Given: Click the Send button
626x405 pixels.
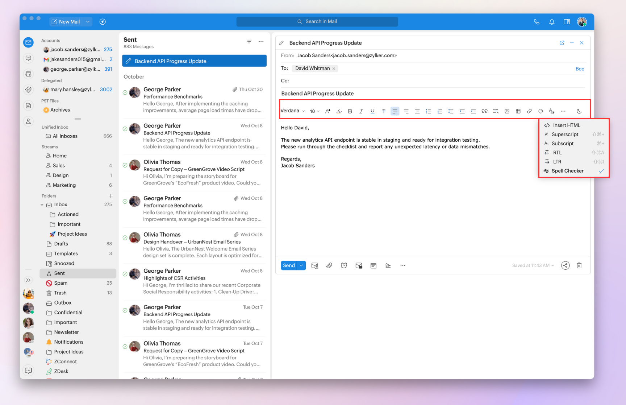Looking at the screenshot, I should [x=289, y=266].
